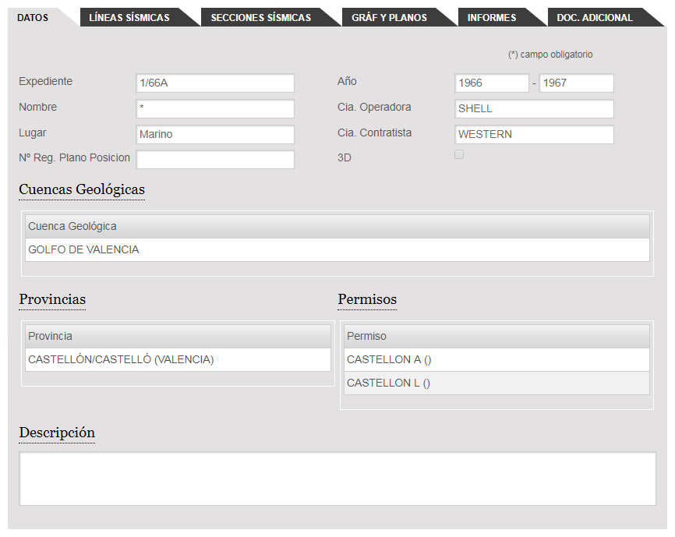Open the Doc. Adicional tab

point(595,17)
